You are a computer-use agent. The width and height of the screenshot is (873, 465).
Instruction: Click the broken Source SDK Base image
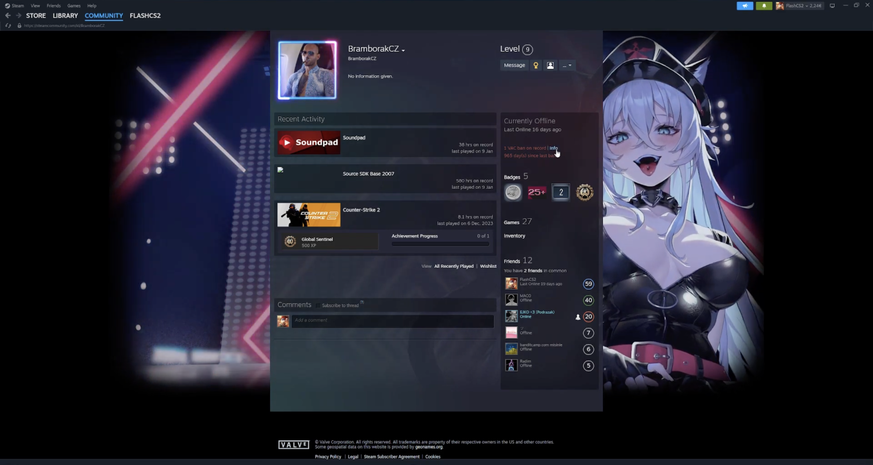pos(281,170)
